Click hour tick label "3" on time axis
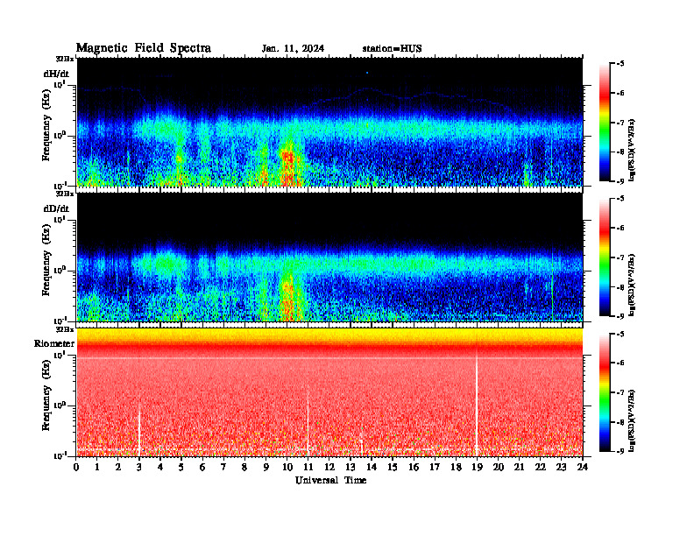This screenshot has width=694, height=536. (139, 467)
